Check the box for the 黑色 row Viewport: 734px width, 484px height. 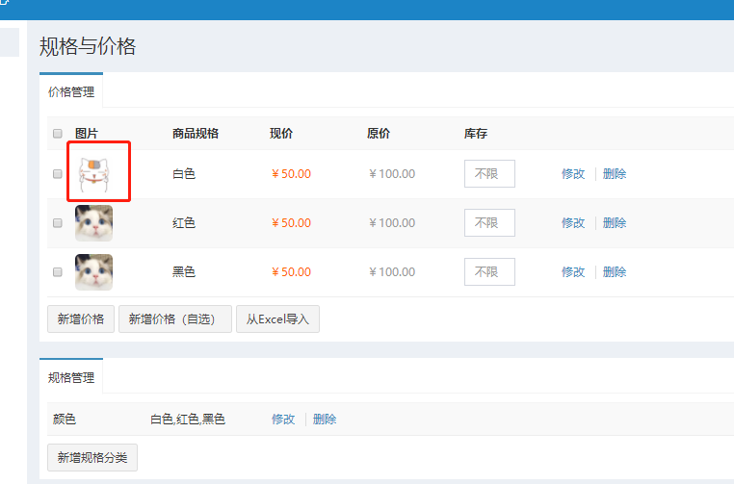pos(58,272)
